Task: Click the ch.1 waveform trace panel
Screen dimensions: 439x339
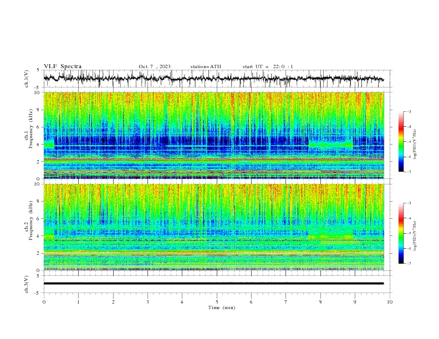Action: coord(217,79)
